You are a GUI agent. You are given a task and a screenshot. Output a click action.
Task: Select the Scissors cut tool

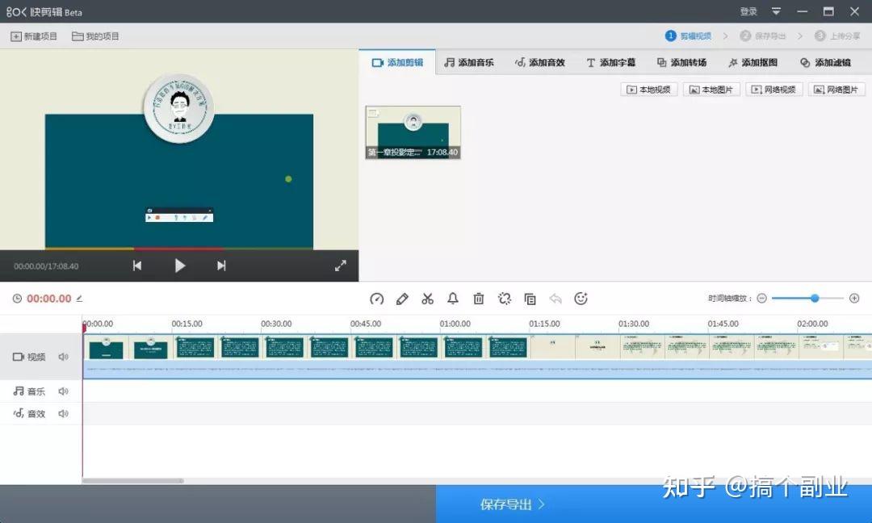coord(428,299)
